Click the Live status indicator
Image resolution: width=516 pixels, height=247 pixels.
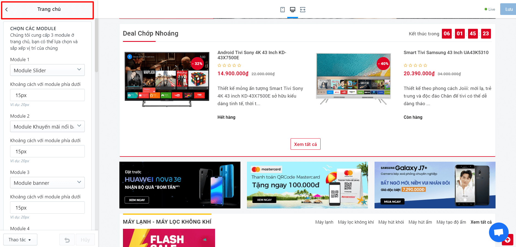(490, 9)
